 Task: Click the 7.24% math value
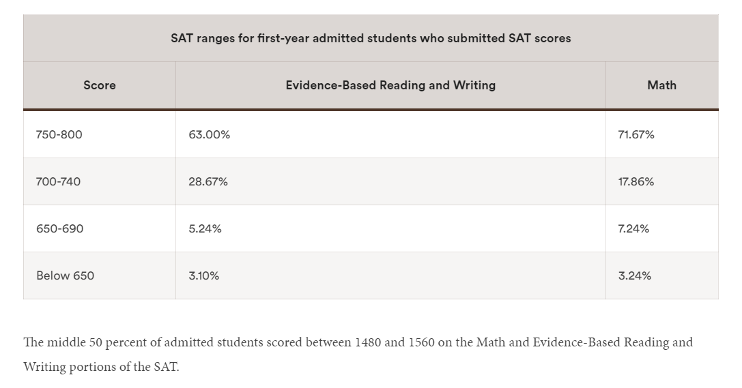[634, 229]
